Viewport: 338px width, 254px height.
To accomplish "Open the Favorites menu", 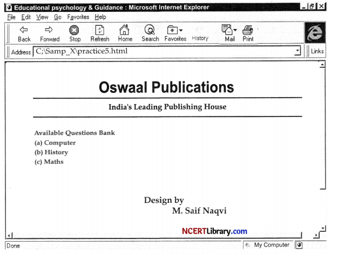I will click(x=78, y=17).
